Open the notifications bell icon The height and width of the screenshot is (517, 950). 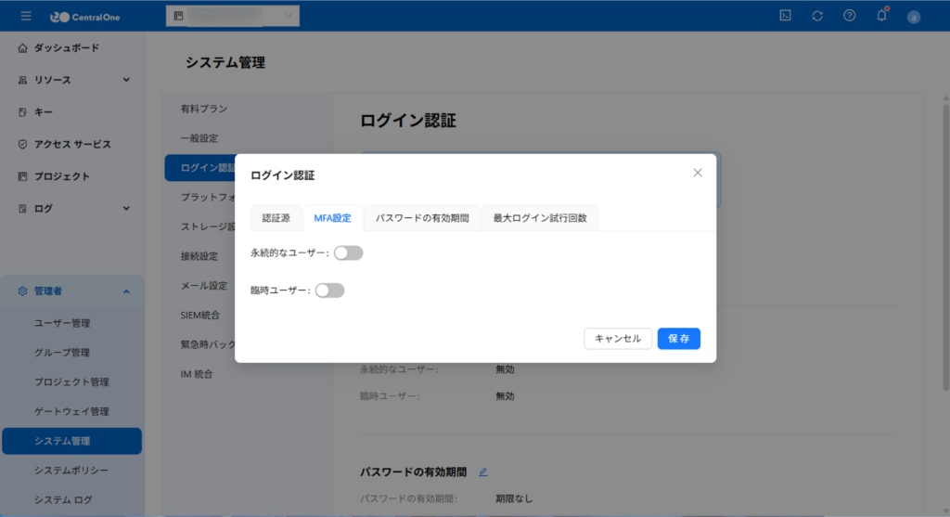[881, 16]
